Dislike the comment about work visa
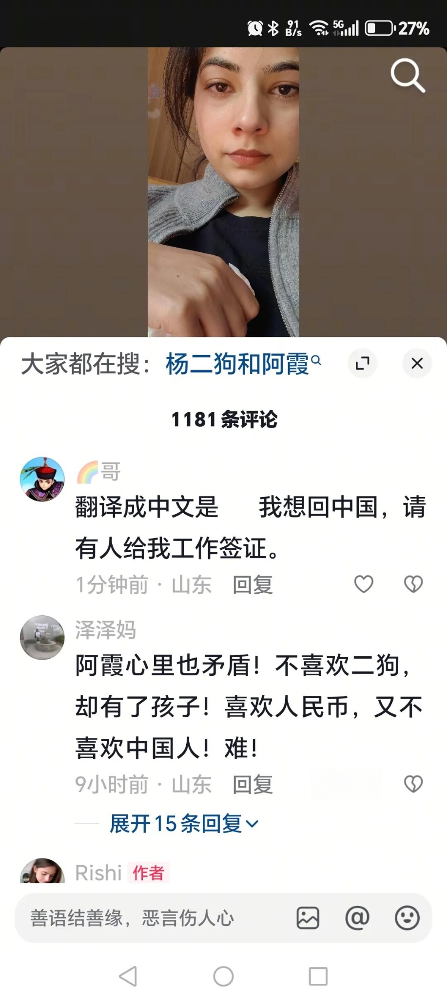Screen dimensions: 447x1000 tap(413, 584)
